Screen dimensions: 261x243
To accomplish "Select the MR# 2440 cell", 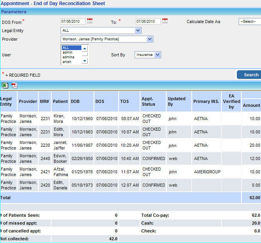I will pos(45,158).
